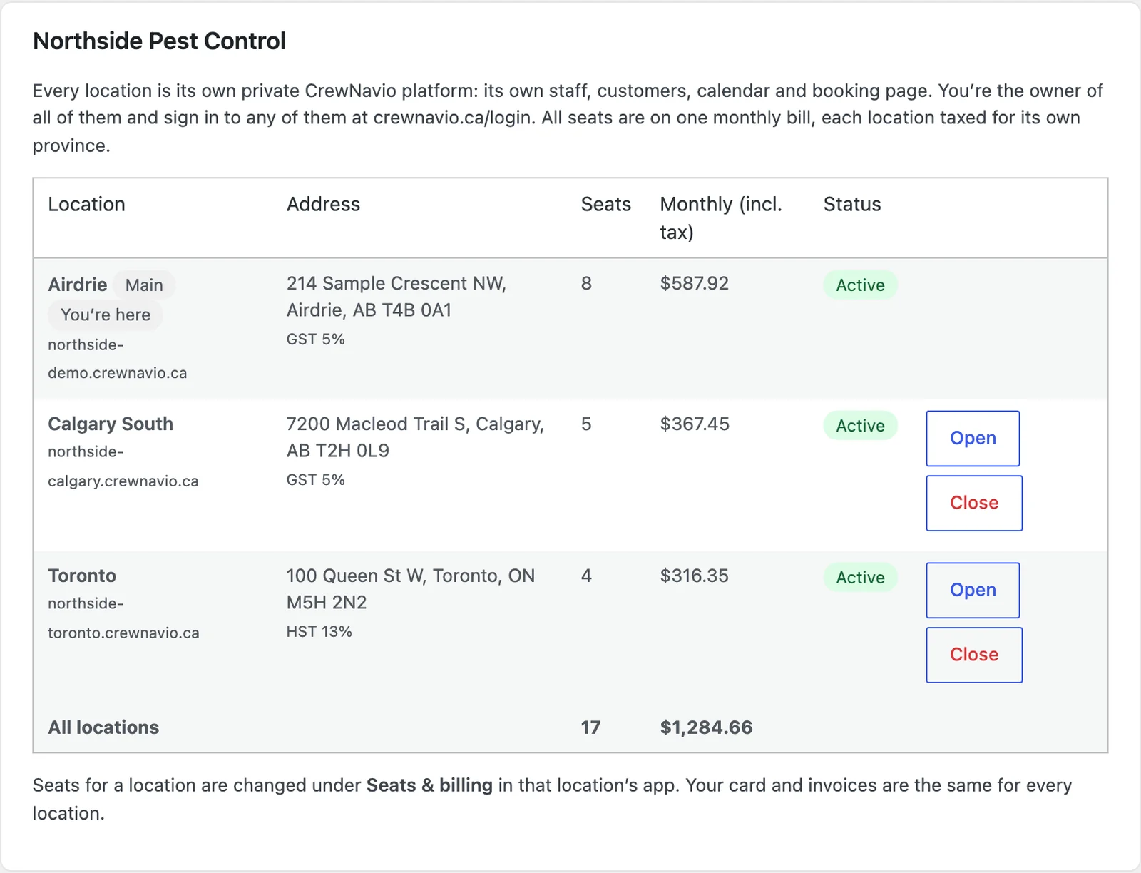Click the $367.45 monthly amount
This screenshot has height=873, width=1141.
click(695, 424)
